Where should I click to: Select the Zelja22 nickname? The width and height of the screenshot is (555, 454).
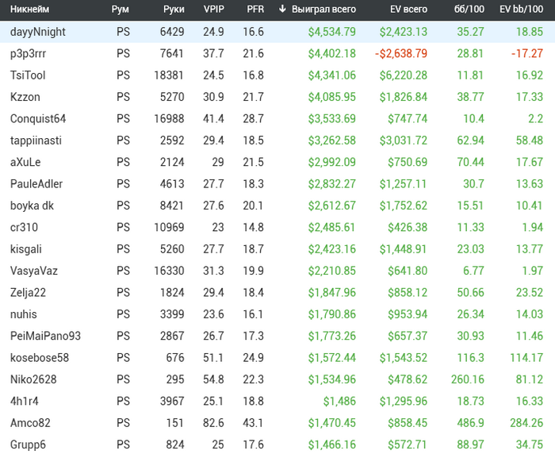point(28,292)
